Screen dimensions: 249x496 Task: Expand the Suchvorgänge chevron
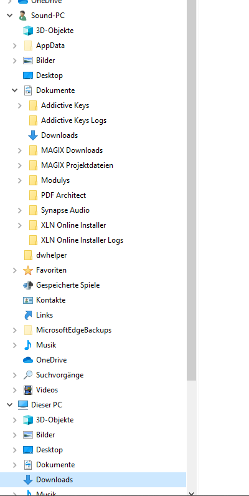[15, 375]
